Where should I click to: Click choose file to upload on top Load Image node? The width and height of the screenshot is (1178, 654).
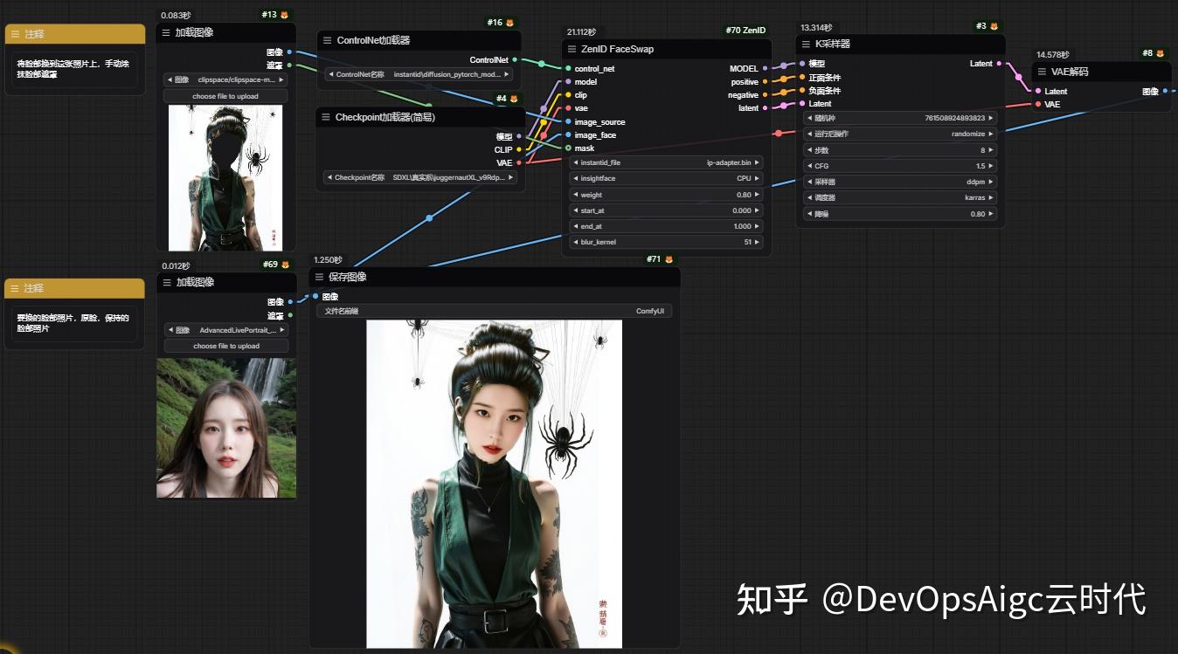click(x=225, y=96)
